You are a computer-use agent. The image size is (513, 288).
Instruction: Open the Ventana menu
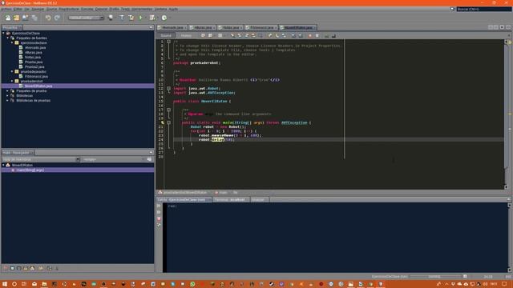160,9
